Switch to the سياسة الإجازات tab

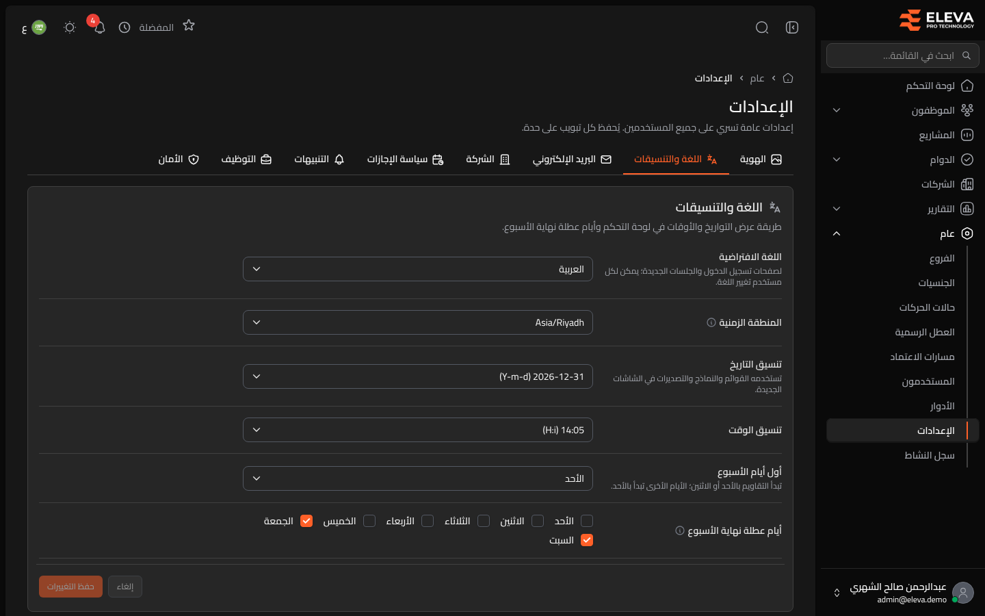406,159
